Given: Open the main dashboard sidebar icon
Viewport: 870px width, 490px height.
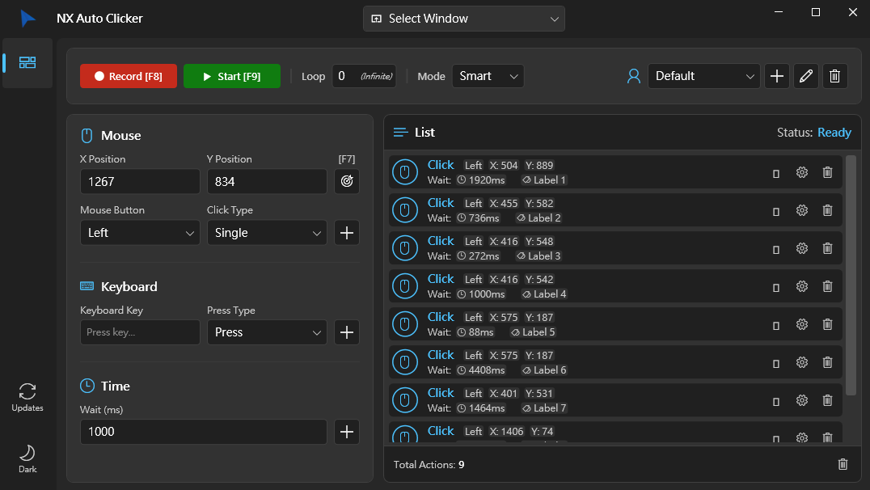Looking at the screenshot, I should (x=27, y=63).
